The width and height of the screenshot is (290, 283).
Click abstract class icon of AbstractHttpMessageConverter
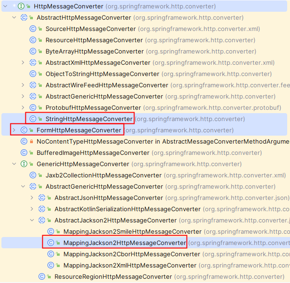pyautogui.click(x=24, y=17)
